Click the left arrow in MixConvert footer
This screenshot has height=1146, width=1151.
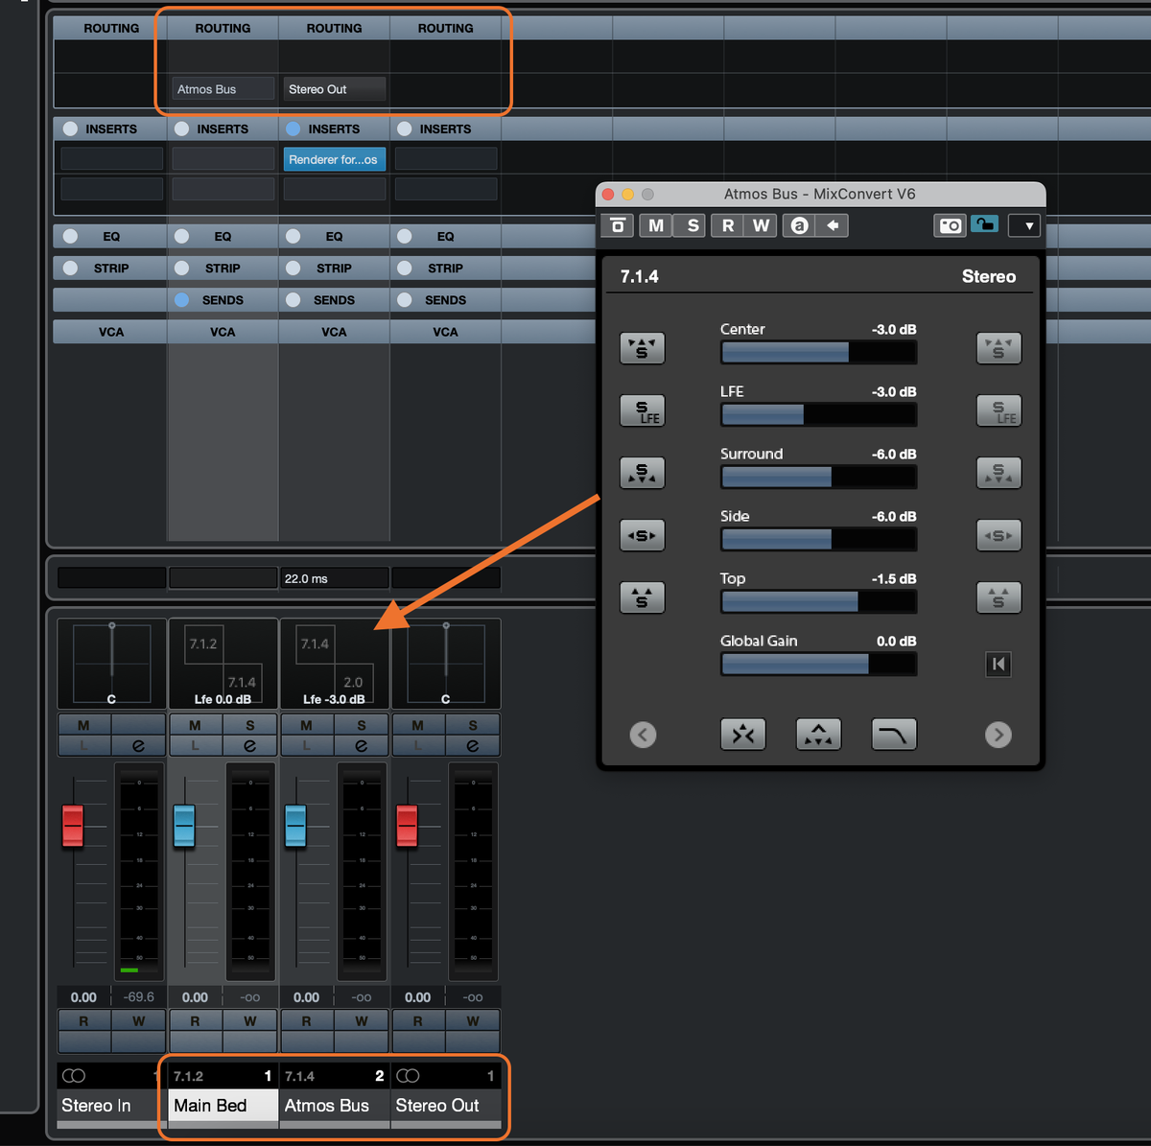(643, 735)
